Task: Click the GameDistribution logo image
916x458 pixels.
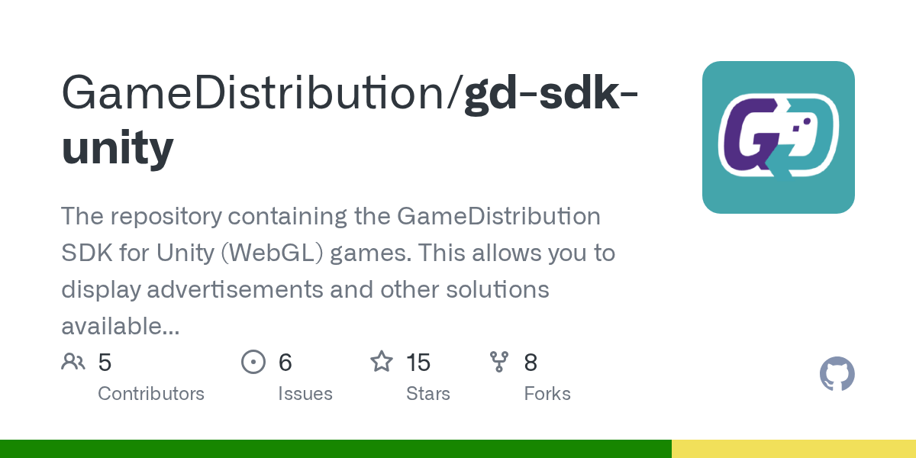Action: point(779,137)
